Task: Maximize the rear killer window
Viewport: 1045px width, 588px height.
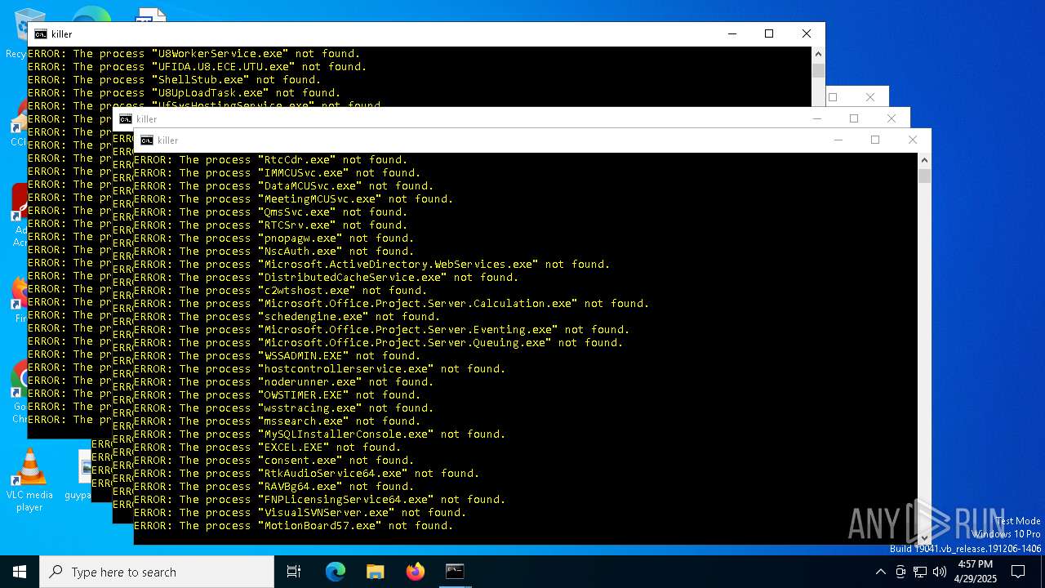Action: tap(769, 33)
